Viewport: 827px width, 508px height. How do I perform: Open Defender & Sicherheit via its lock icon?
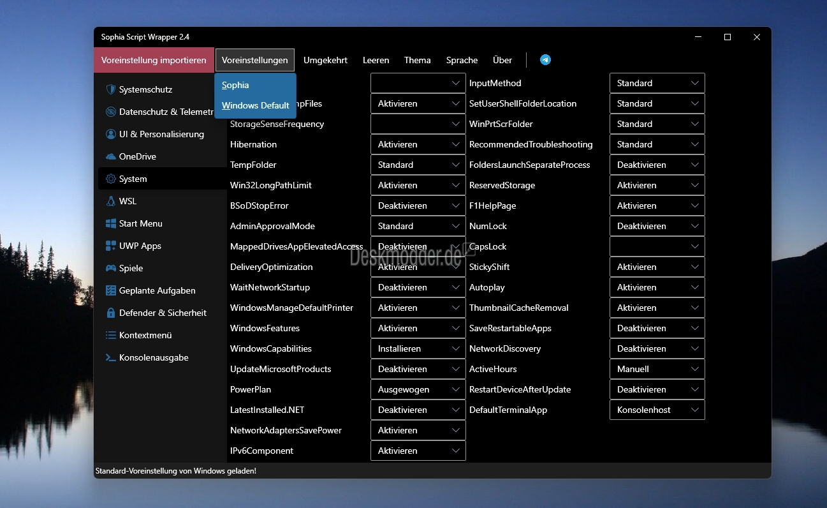[111, 313]
